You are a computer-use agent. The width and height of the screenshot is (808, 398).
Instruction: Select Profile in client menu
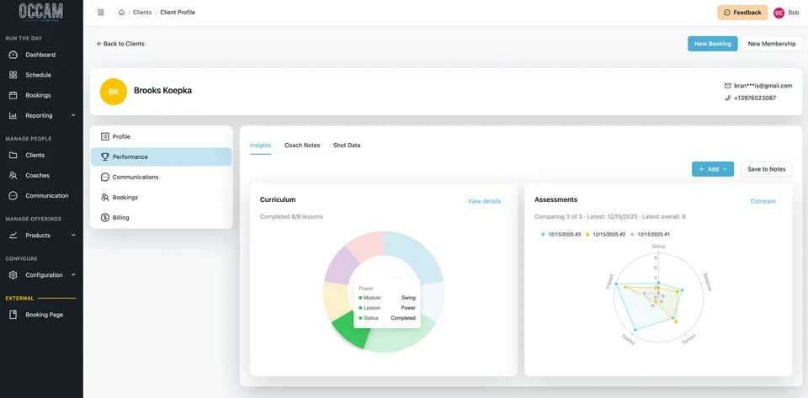[x=162, y=136]
